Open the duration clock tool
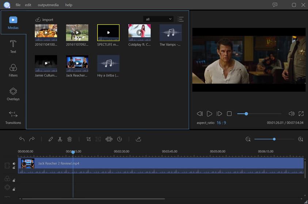The image size is (308, 204). (119, 139)
